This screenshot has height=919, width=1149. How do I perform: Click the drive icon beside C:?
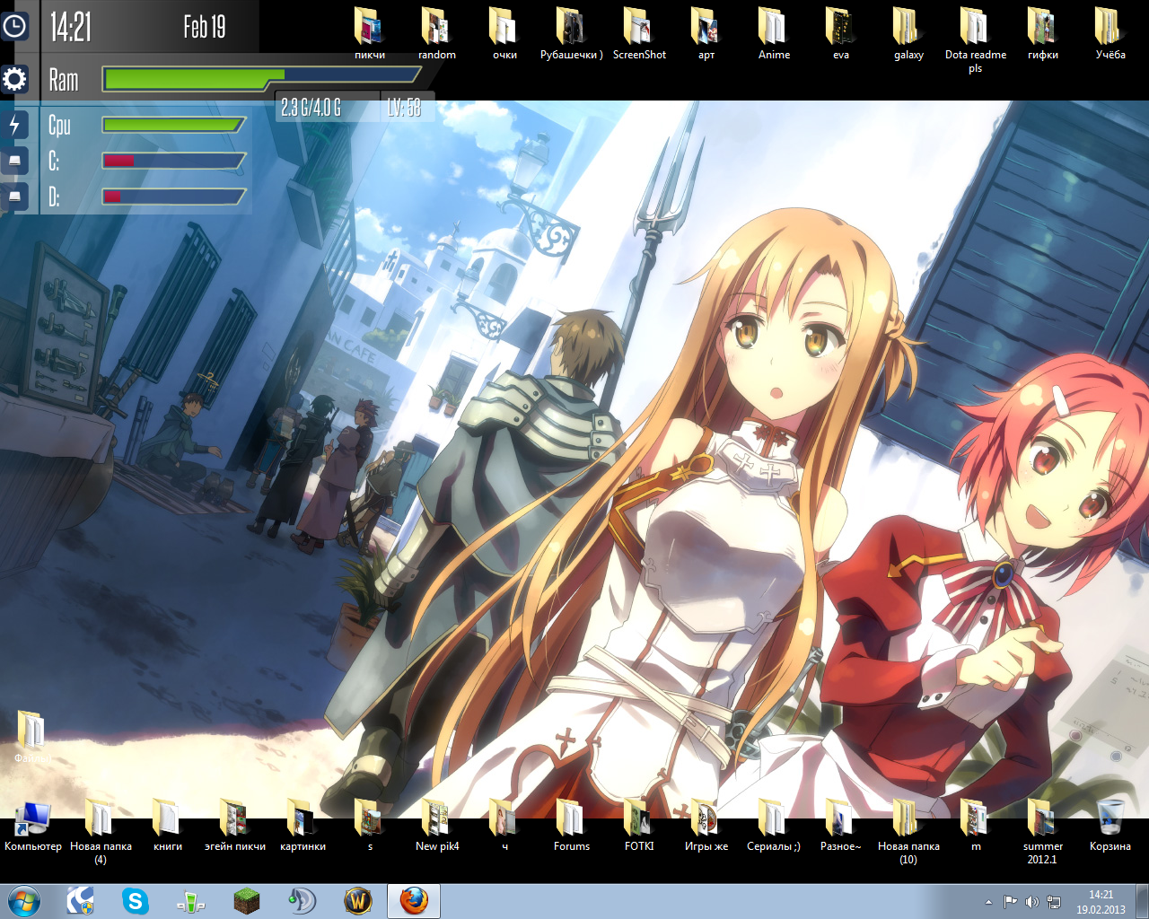[x=14, y=161]
